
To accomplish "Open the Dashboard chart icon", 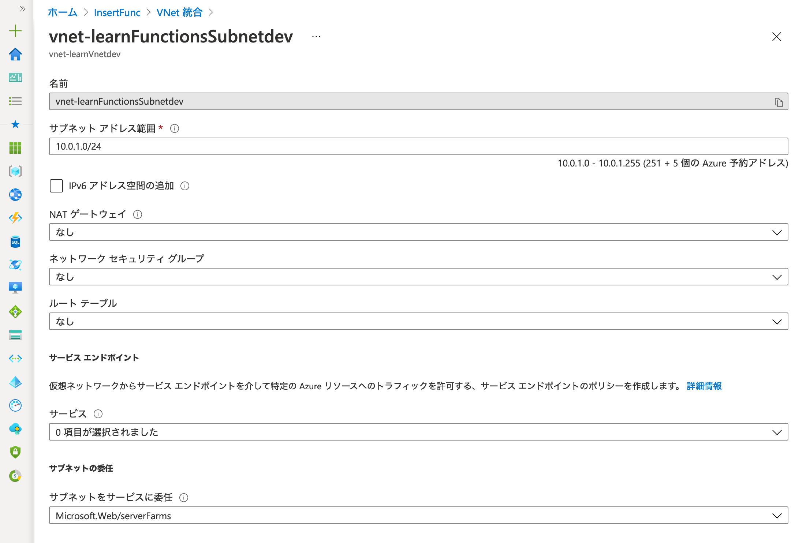I will [x=15, y=78].
